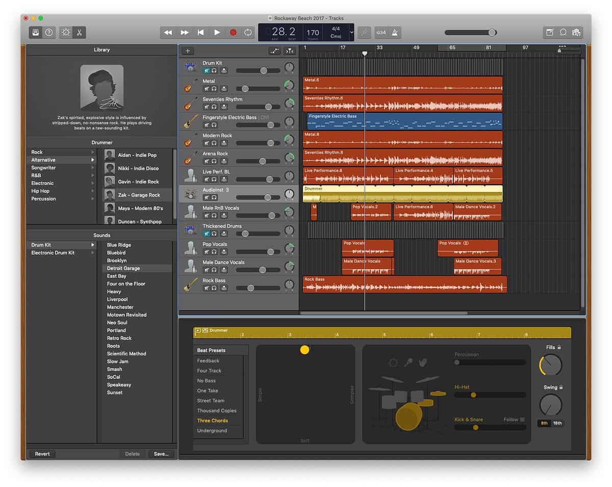612x487 pixels.
Task: Mute the Metal track
Action: tap(206, 88)
